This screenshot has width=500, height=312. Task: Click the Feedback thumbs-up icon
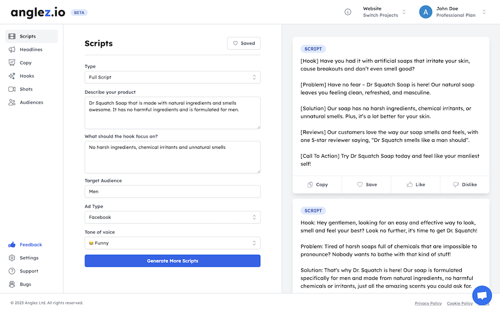click(x=12, y=244)
